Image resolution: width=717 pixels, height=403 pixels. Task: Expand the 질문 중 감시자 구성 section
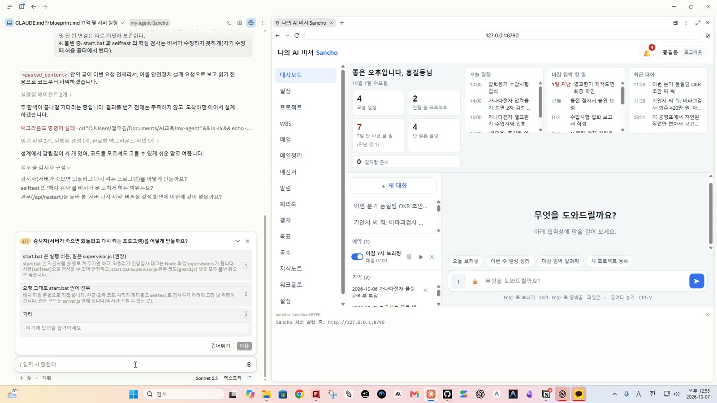click(x=45, y=167)
